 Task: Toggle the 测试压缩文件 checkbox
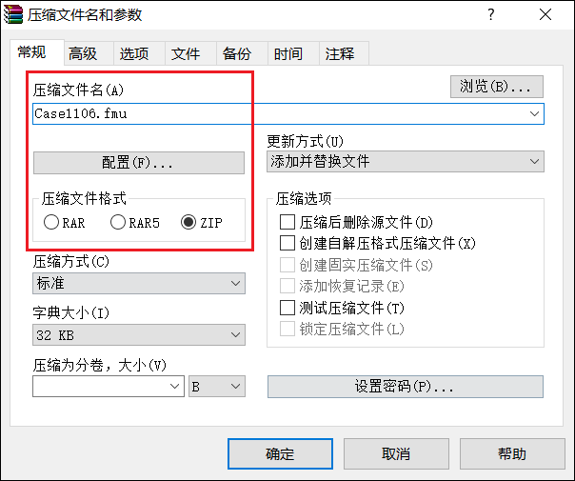pyautogui.click(x=287, y=308)
